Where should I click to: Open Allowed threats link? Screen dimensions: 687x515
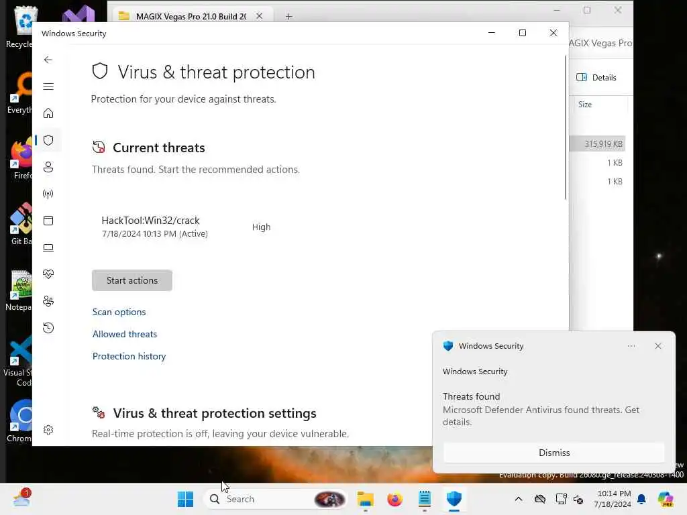point(124,334)
